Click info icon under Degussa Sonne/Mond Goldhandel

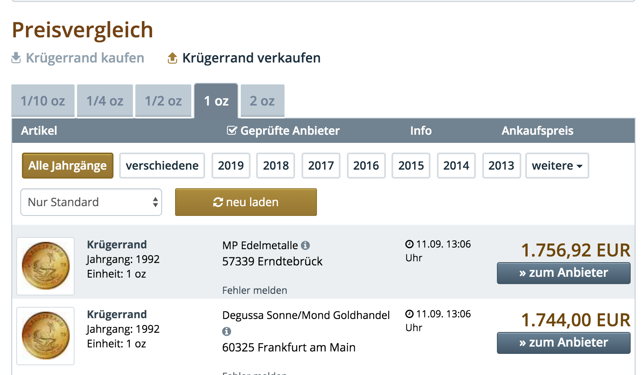(x=227, y=332)
